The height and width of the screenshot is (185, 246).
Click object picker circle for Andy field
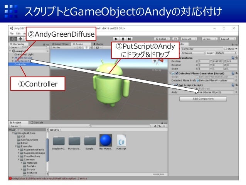(x=236, y=92)
